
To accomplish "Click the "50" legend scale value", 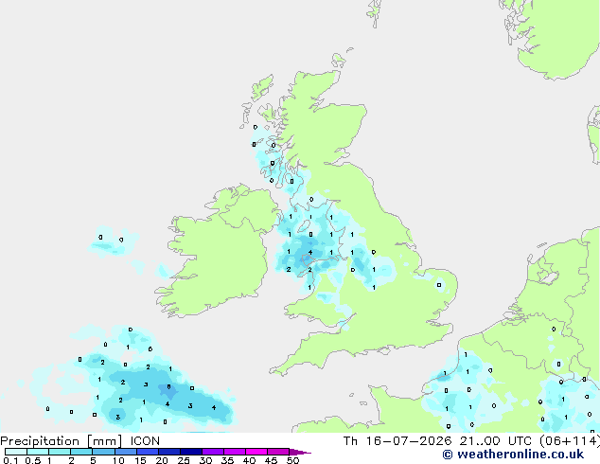I will click(292, 460).
